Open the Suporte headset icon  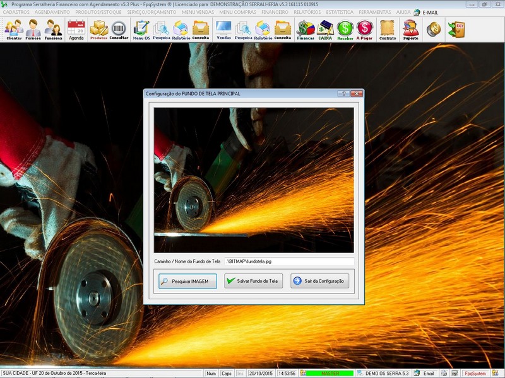[x=411, y=30]
